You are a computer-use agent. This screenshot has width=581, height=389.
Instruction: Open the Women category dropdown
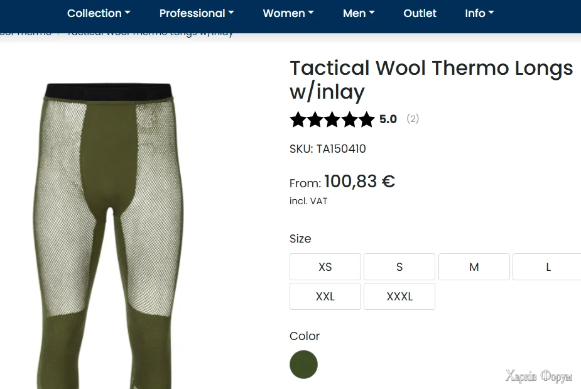tap(288, 13)
